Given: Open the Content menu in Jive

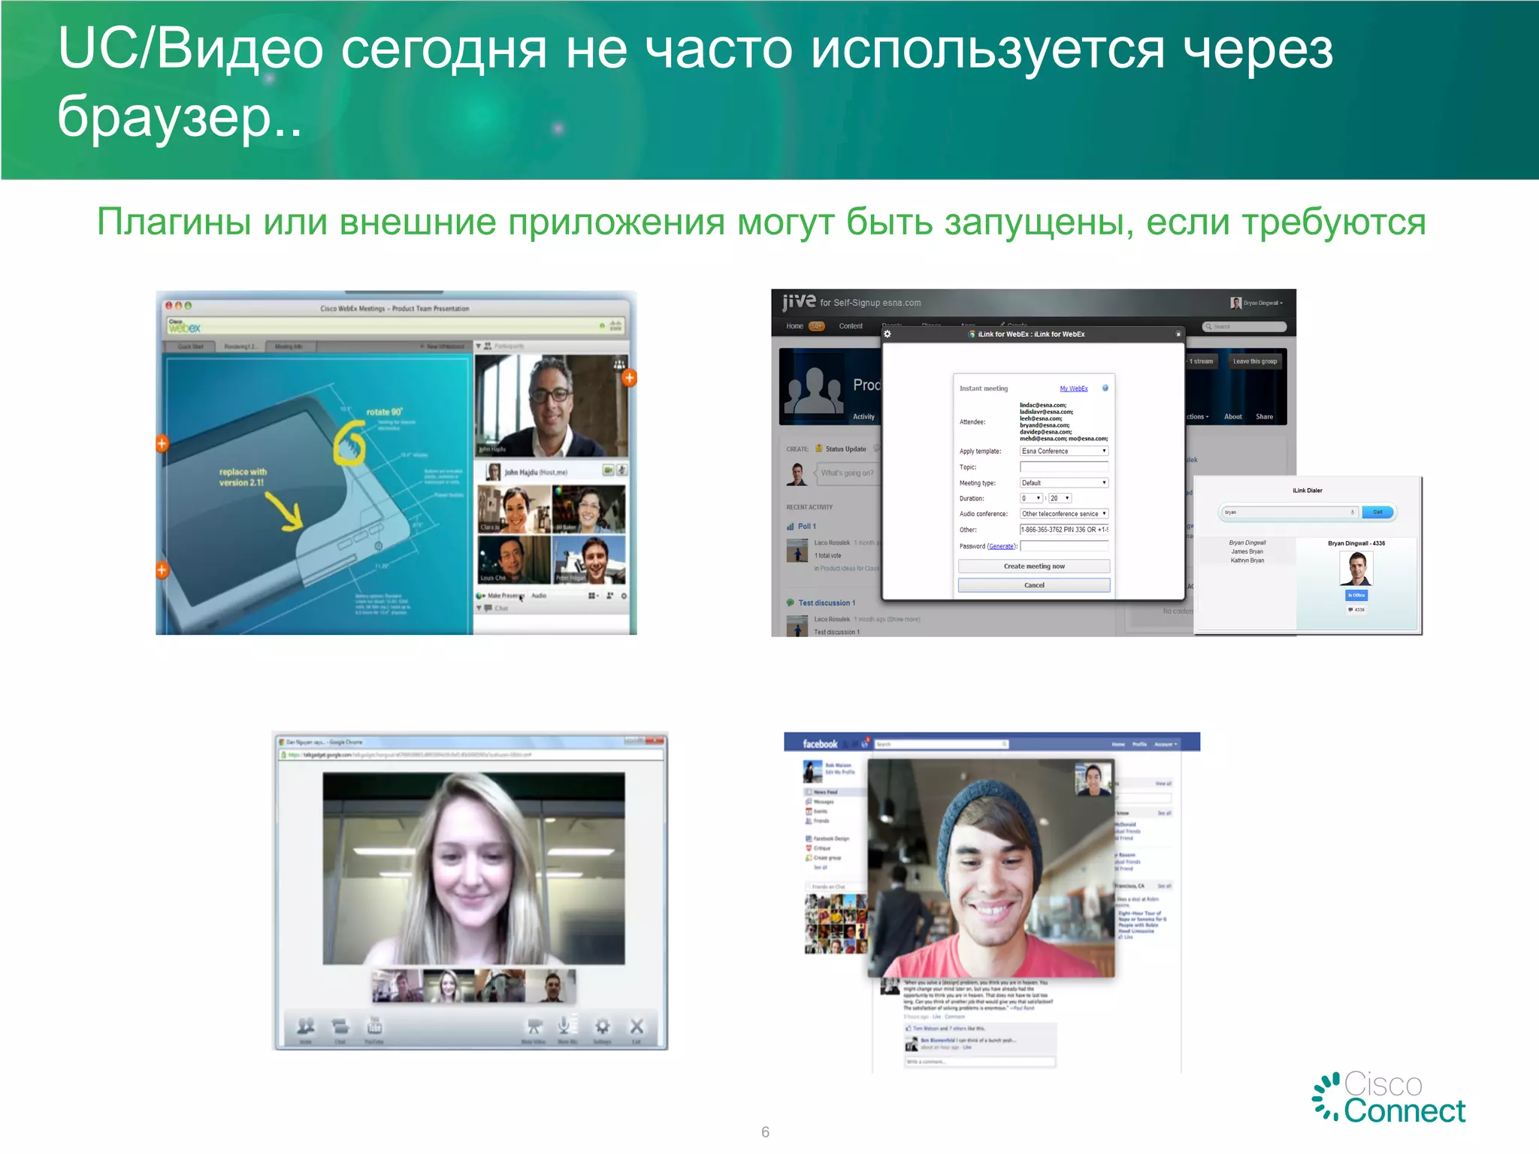Looking at the screenshot, I should (851, 326).
